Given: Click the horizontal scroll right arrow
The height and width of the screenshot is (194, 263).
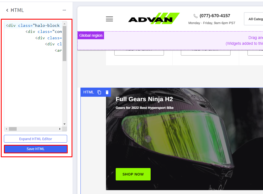Looking at the screenshot, I should point(60,129).
